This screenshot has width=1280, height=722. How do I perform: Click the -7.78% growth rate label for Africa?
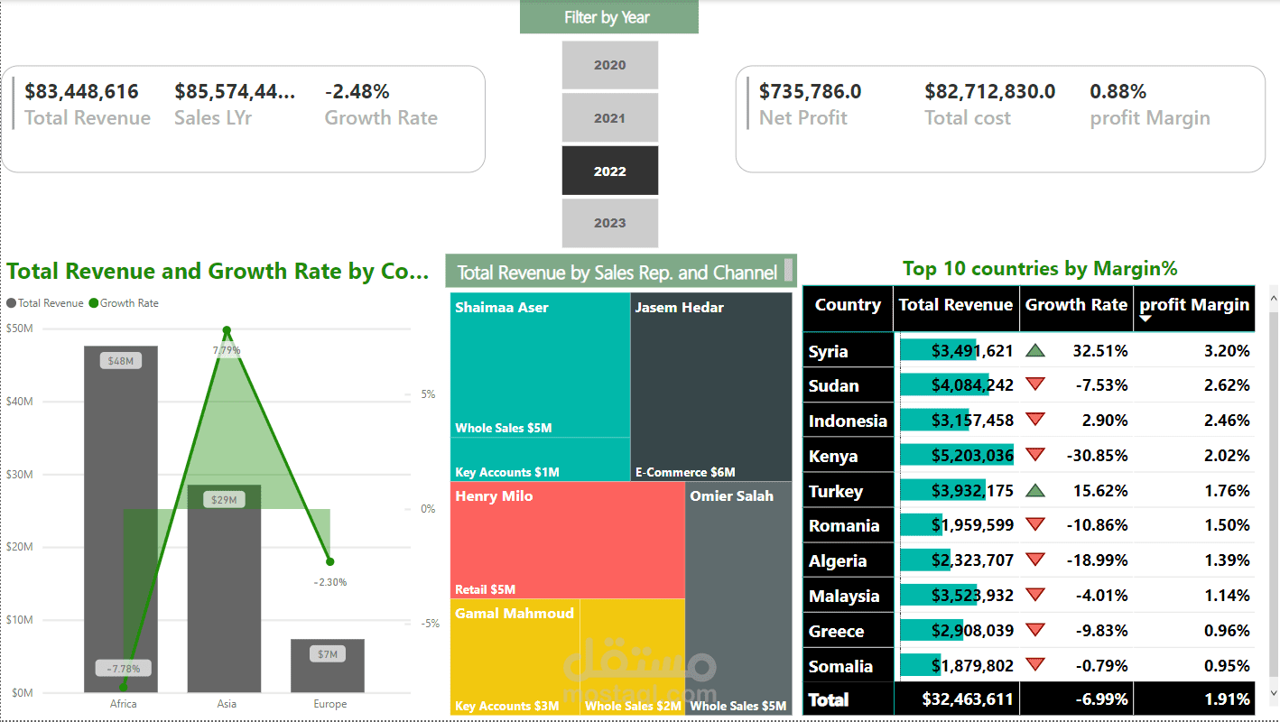[x=124, y=669]
